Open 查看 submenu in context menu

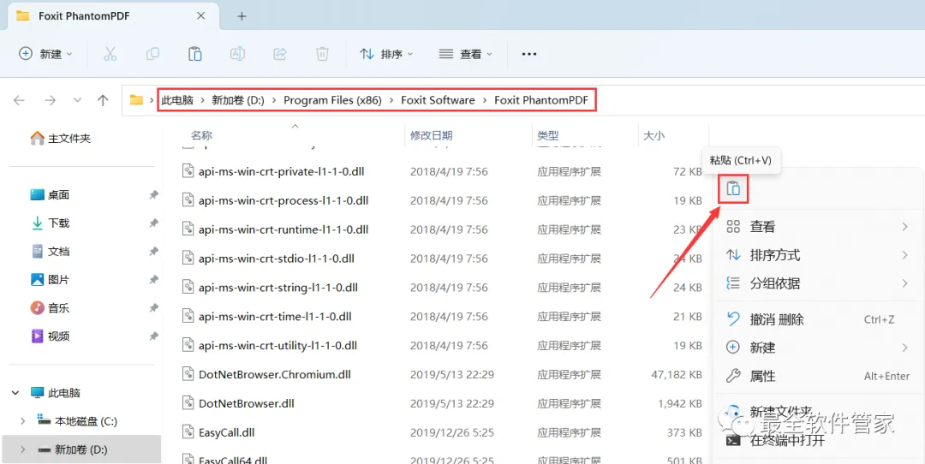[x=817, y=226]
